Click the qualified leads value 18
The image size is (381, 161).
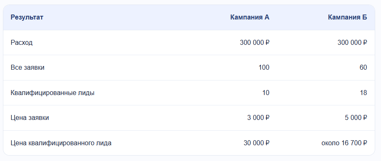[x=364, y=93]
